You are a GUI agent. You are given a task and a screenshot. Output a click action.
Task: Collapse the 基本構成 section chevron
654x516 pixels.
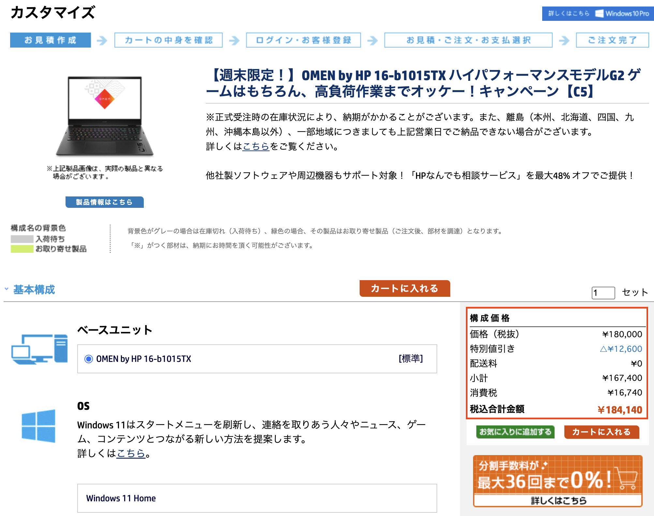pyautogui.click(x=7, y=289)
